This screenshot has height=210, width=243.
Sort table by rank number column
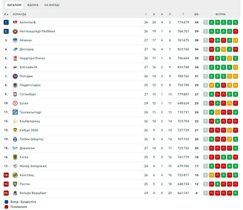pos(6,14)
